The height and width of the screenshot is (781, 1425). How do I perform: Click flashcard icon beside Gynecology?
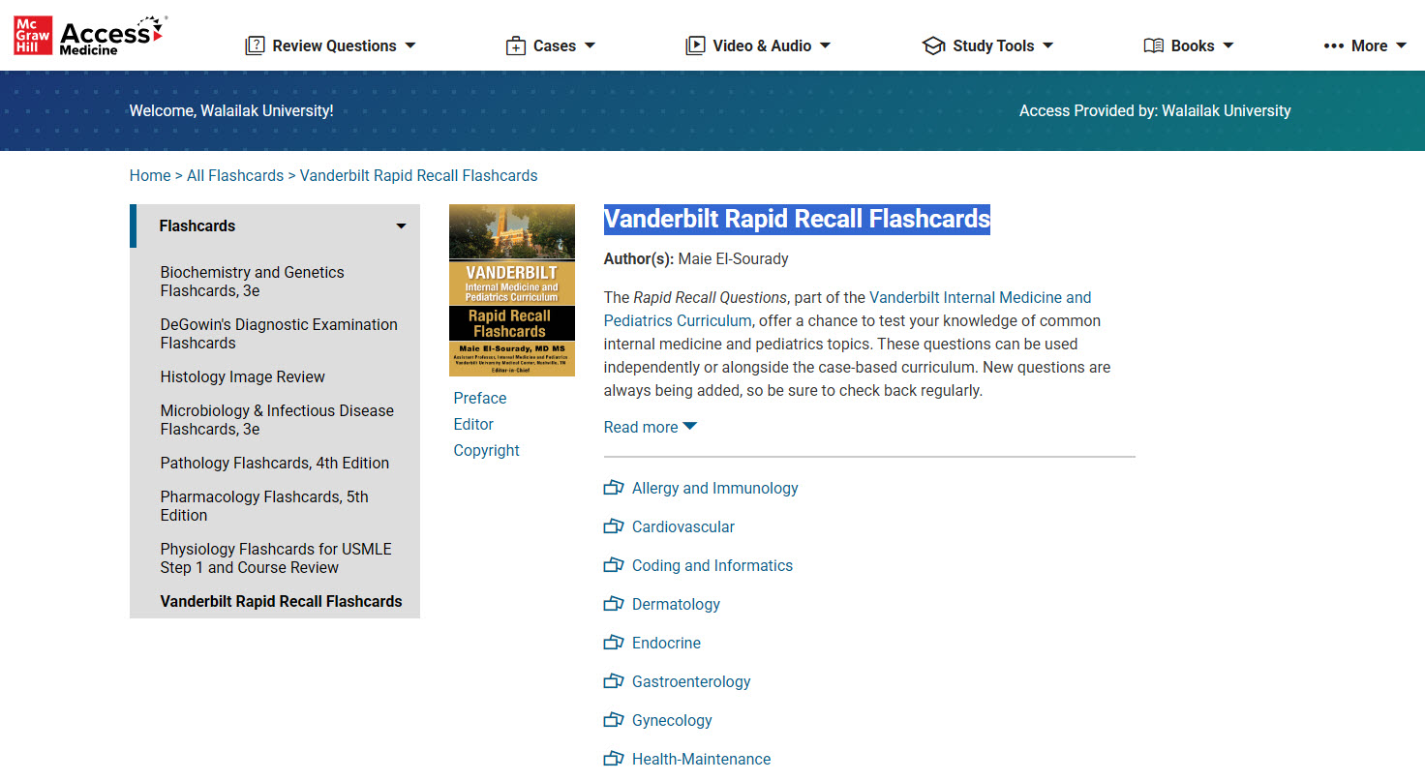[614, 720]
